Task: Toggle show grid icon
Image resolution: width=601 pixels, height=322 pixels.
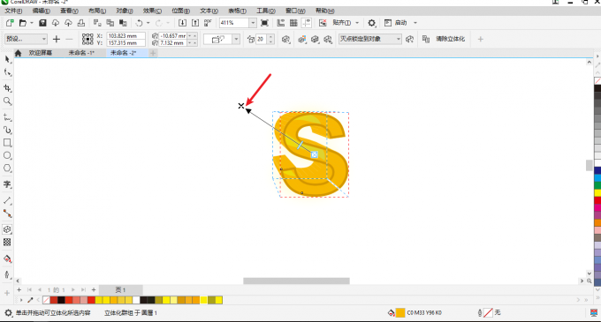Action: tap(293, 23)
